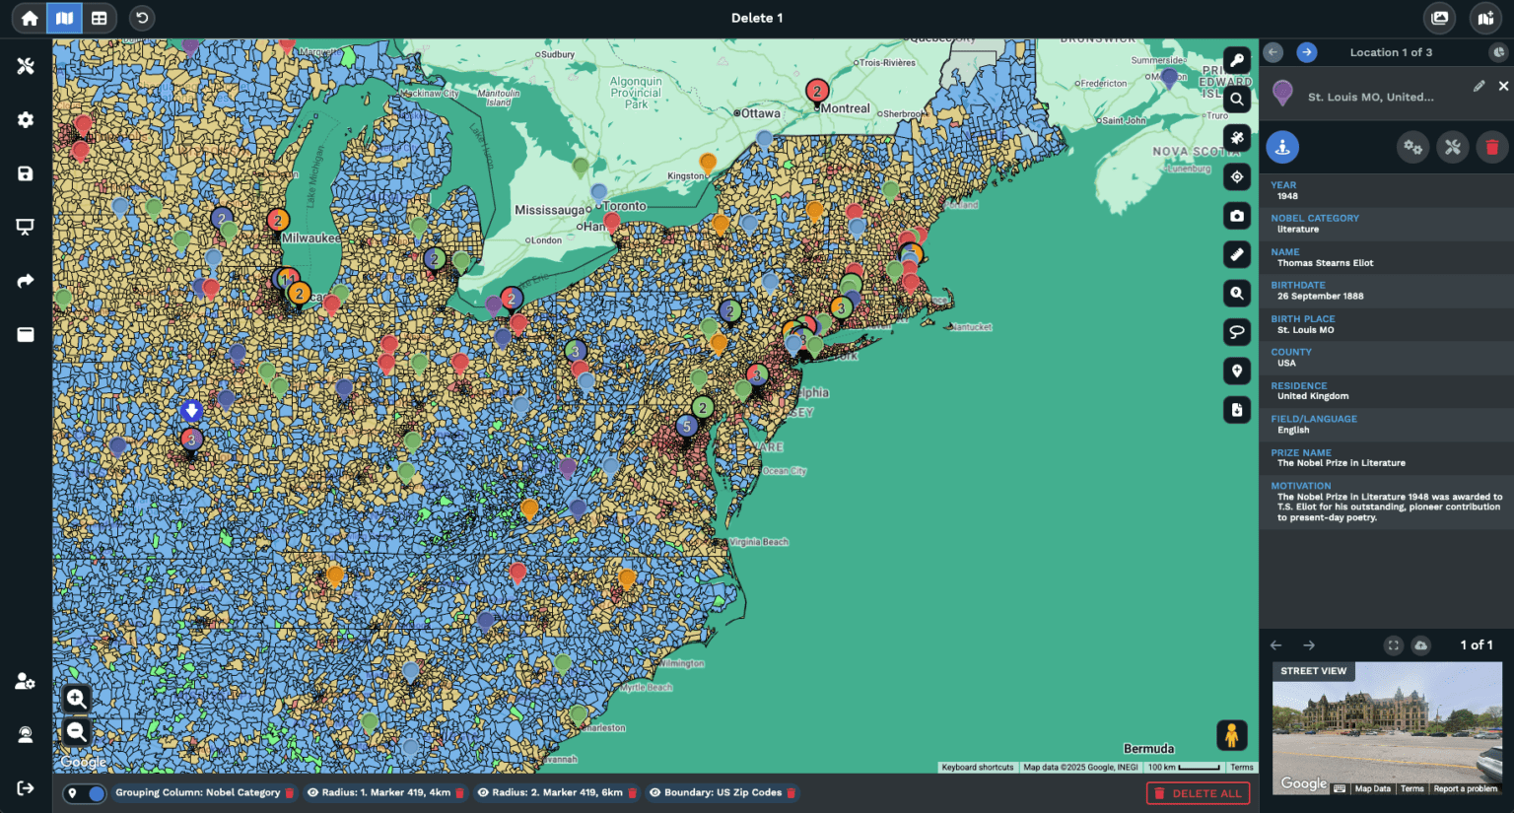Edit the St. Louis MO location

click(x=1479, y=87)
